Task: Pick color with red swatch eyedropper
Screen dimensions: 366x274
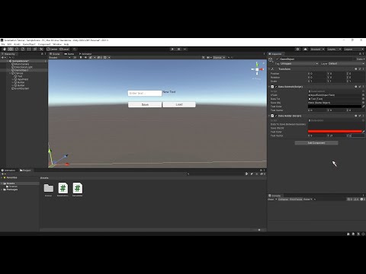Action: (363, 132)
